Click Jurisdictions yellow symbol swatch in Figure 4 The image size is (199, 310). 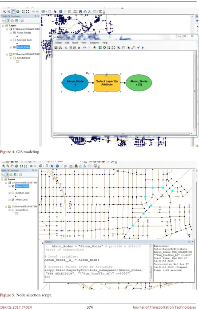(18, 61)
